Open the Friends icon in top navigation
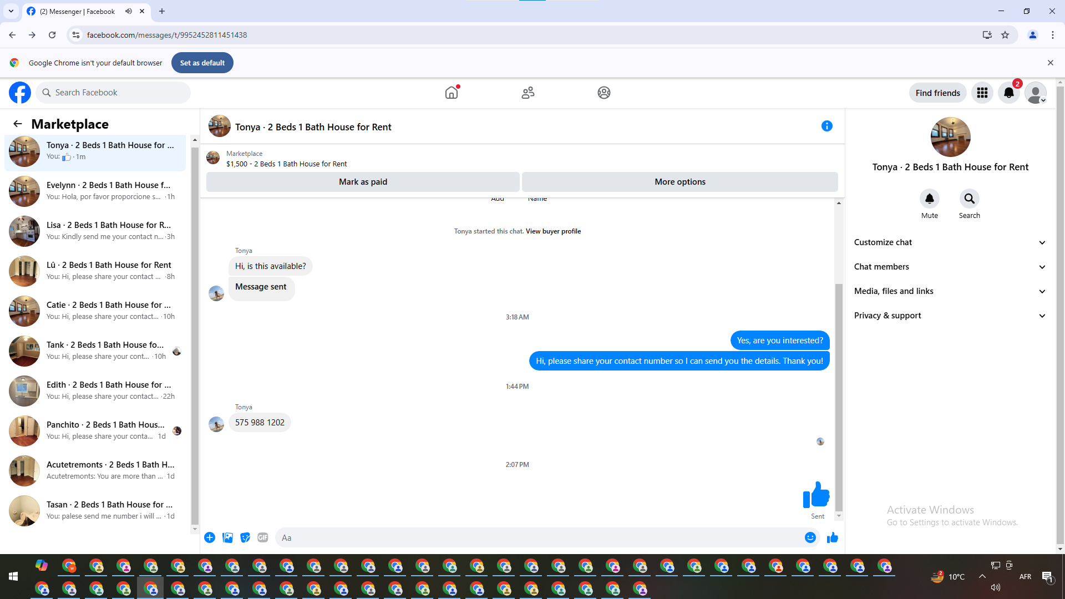Screen dimensions: 1065x599 tap(528, 93)
